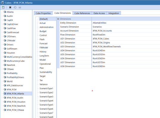
Task: Pick the LongTerm scenario type
Action: (44, 56)
